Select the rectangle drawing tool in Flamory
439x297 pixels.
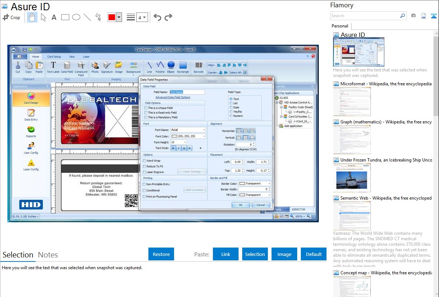[65, 17]
